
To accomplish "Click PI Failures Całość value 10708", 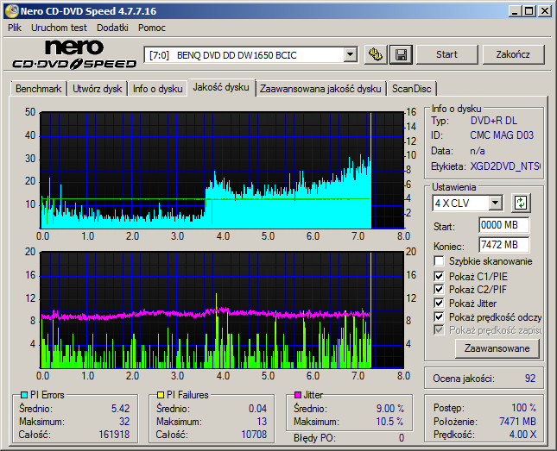I will click(254, 435).
